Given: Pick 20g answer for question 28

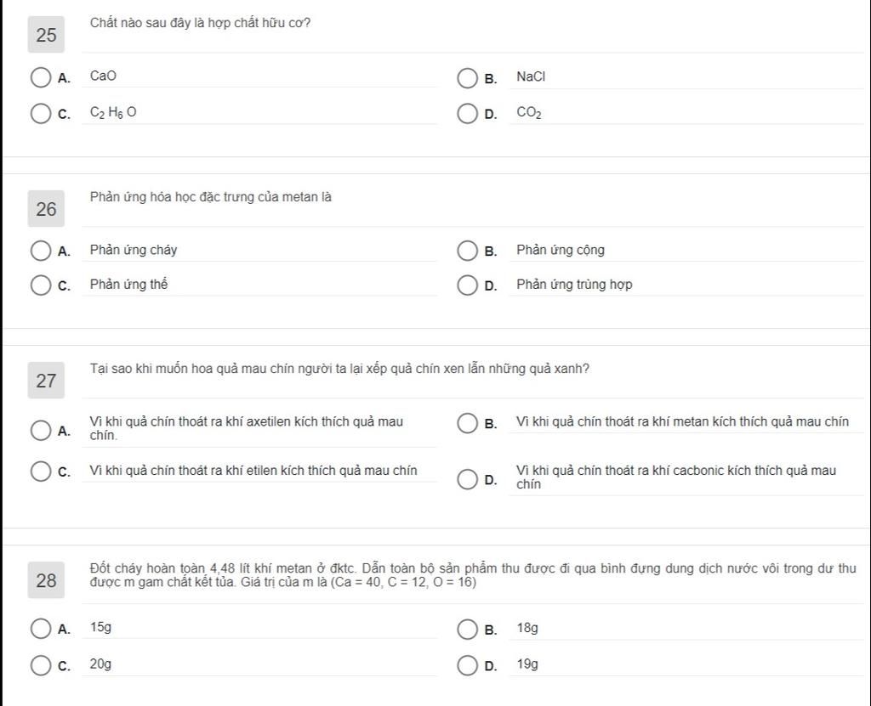Looking at the screenshot, I should point(41,665).
